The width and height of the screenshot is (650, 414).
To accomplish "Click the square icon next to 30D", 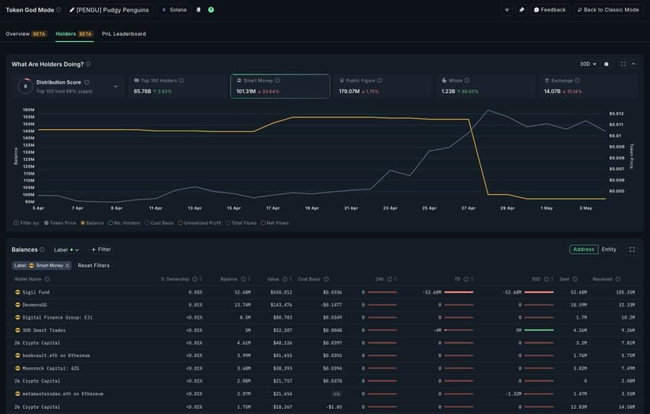I will (607, 64).
